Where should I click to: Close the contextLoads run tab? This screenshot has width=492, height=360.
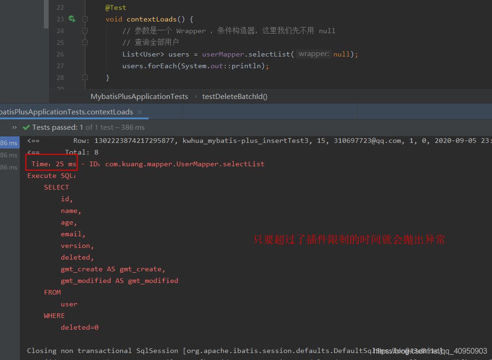140,112
